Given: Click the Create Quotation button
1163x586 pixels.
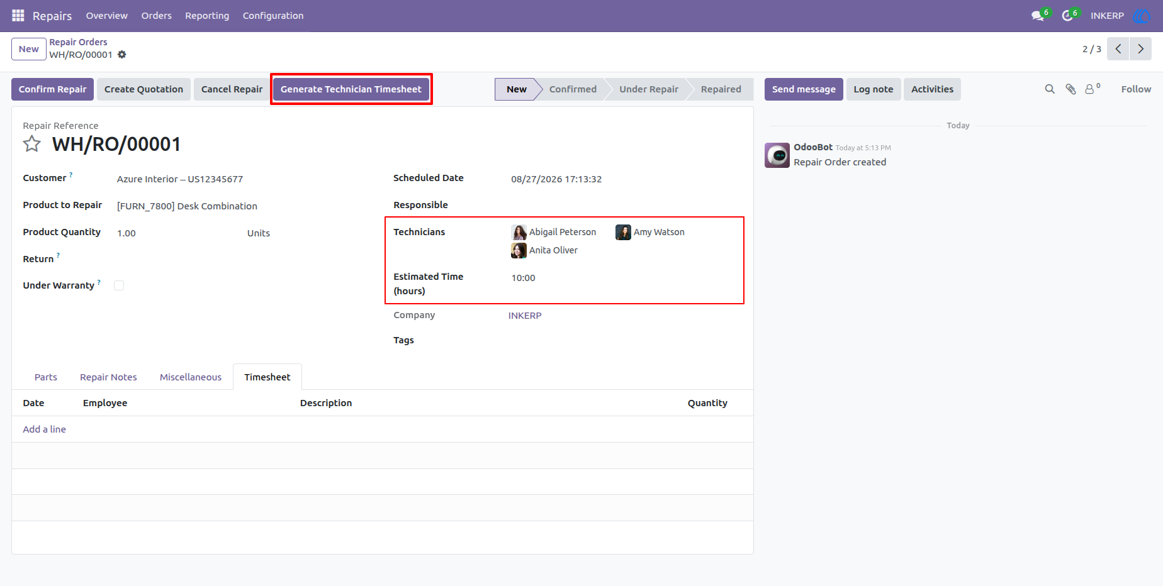Looking at the screenshot, I should pyautogui.click(x=143, y=89).
